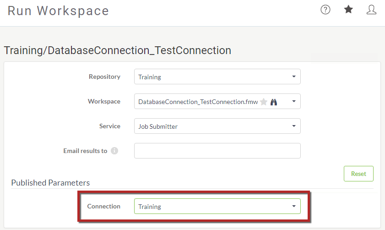Click the favorites star icon in header
The image size is (385, 230).
click(348, 10)
